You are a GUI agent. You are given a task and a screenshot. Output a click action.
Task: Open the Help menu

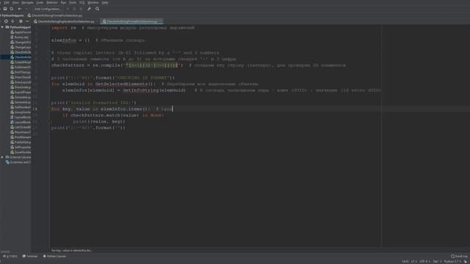tap(105, 2)
